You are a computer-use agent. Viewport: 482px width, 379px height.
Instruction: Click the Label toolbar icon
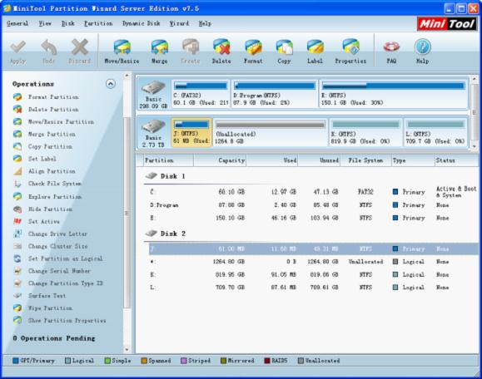(x=315, y=47)
